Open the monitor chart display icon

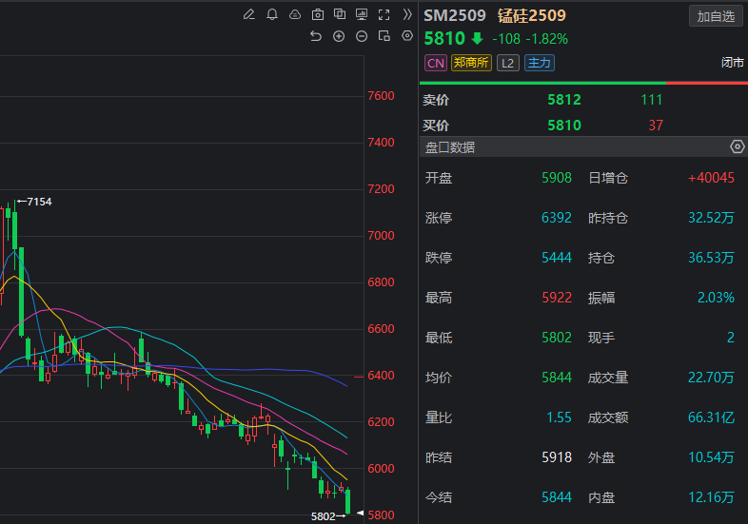pos(362,15)
